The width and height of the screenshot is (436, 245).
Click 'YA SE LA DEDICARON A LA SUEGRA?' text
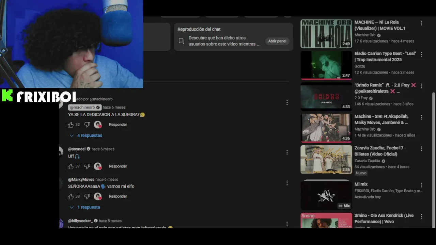(x=104, y=115)
